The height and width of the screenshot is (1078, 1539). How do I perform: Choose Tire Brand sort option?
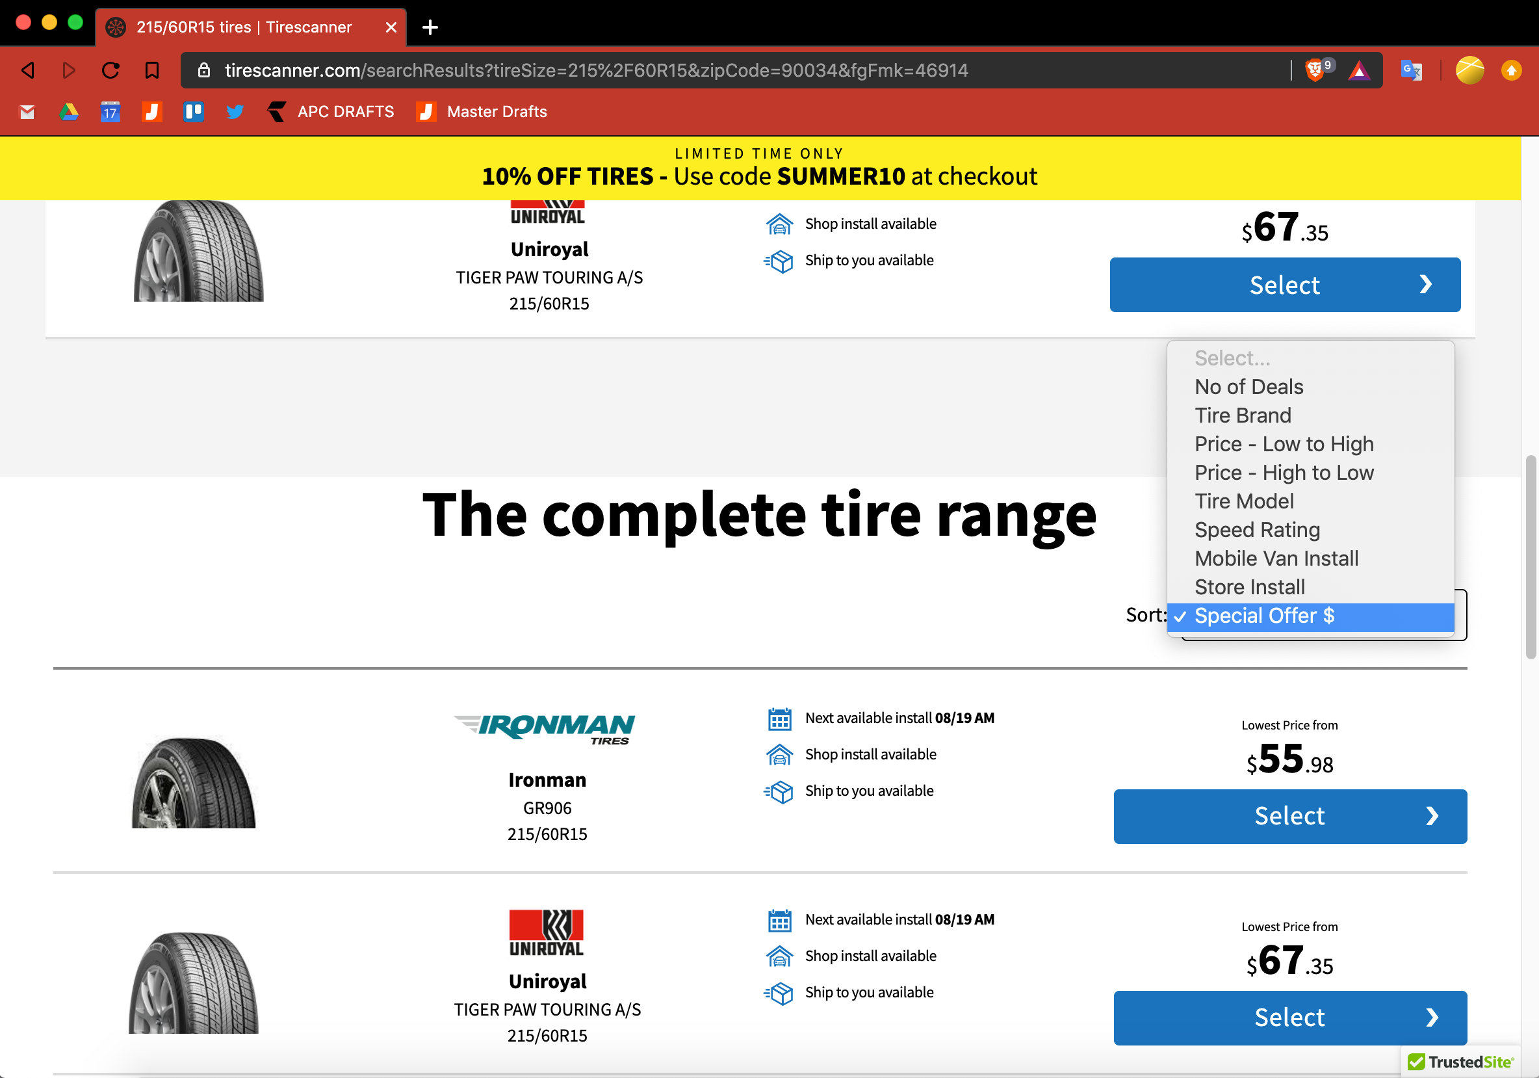[x=1242, y=415]
